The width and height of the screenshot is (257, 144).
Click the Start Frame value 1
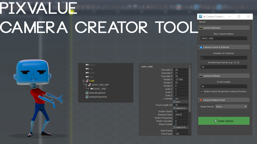(x=181, y=130)
